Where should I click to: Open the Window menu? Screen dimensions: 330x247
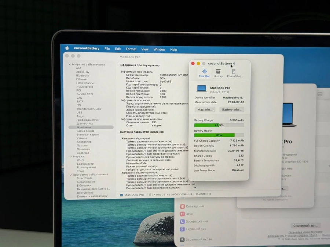click(x=159, y=49)
